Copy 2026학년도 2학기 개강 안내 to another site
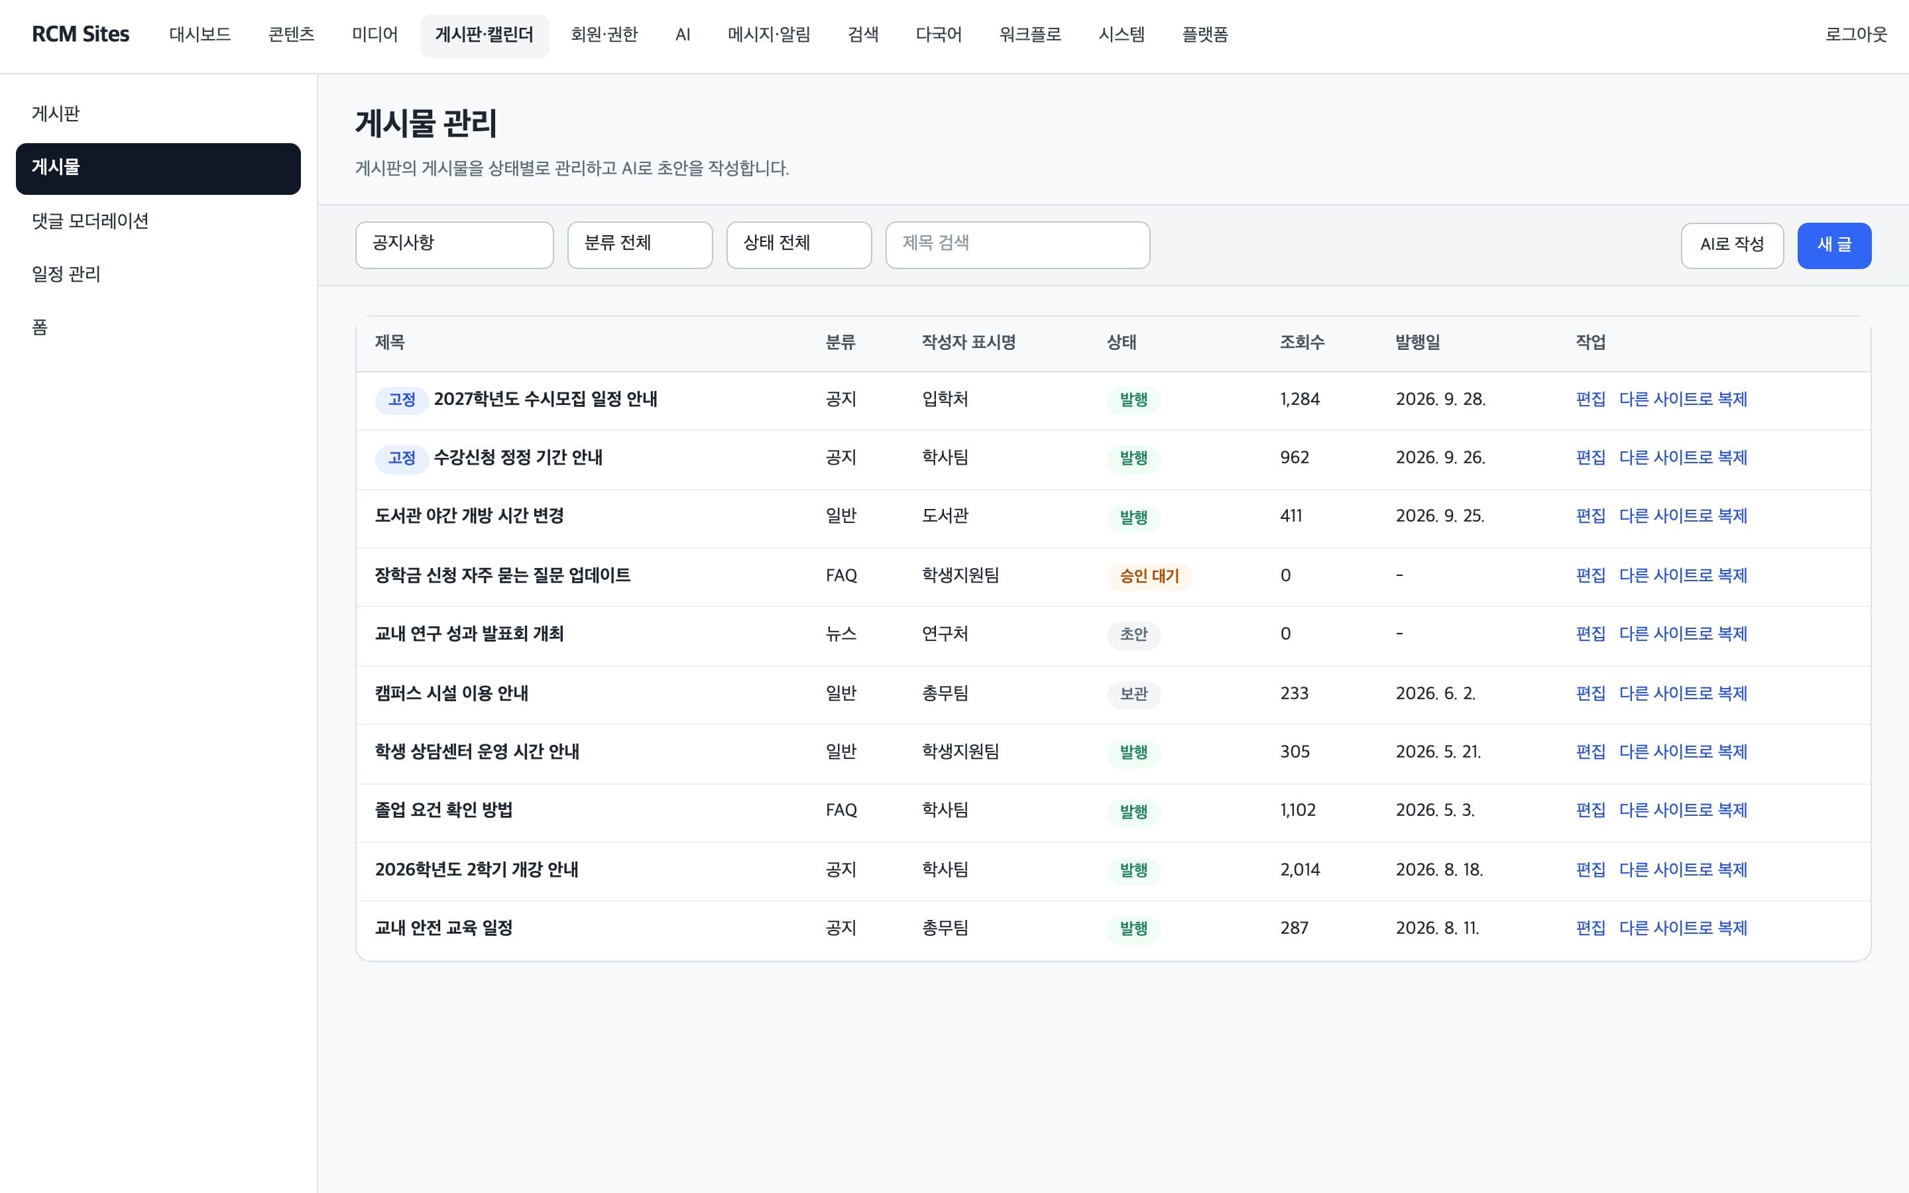Viewport: 1909px width, 1193px height. 1682,870
